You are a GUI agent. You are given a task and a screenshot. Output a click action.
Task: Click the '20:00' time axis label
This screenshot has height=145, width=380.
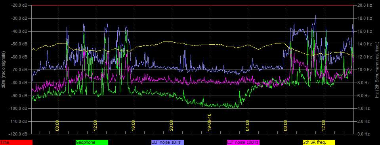click(171, 125)
